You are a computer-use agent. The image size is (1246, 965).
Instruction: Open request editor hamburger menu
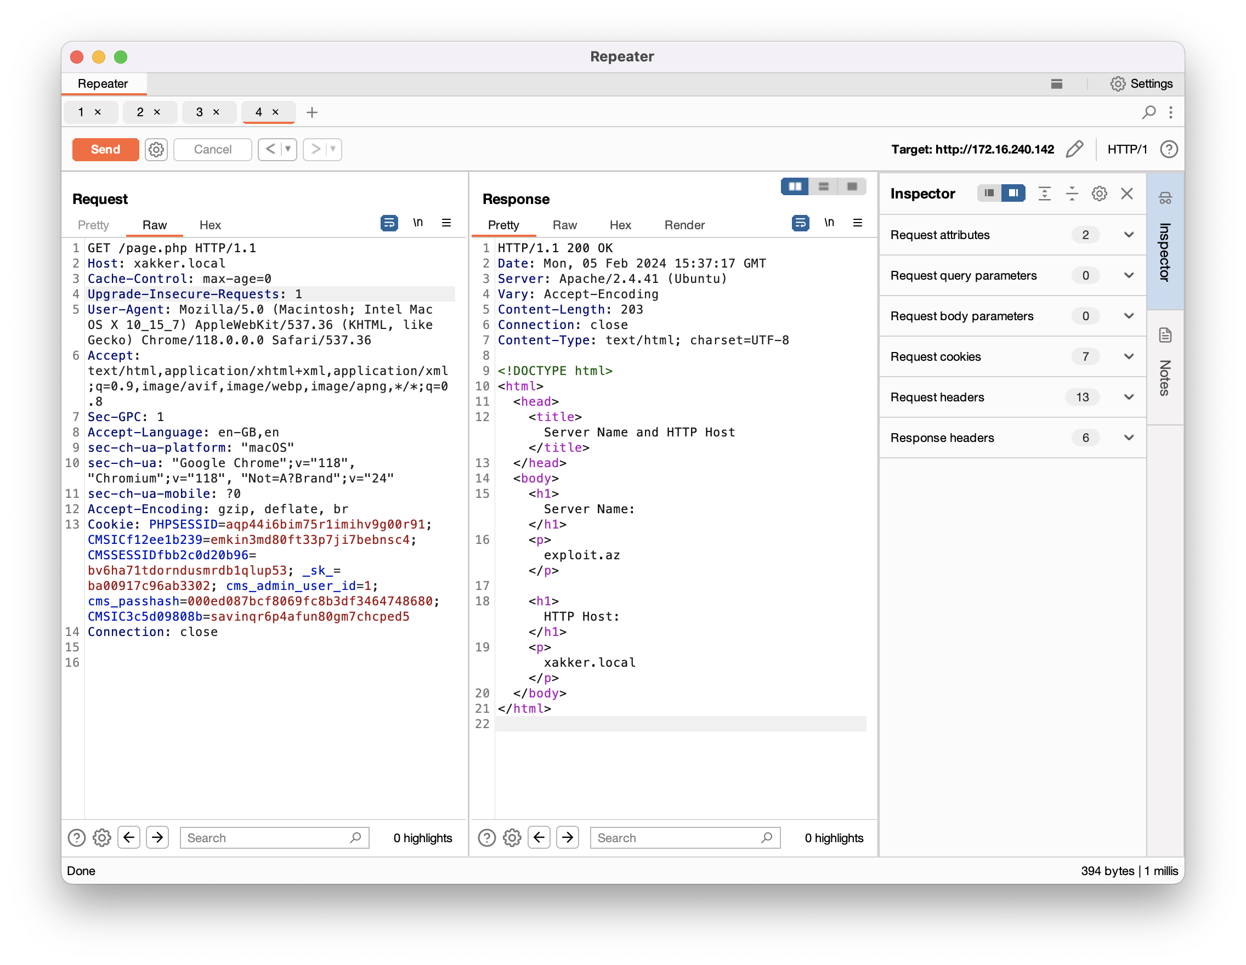447,223
